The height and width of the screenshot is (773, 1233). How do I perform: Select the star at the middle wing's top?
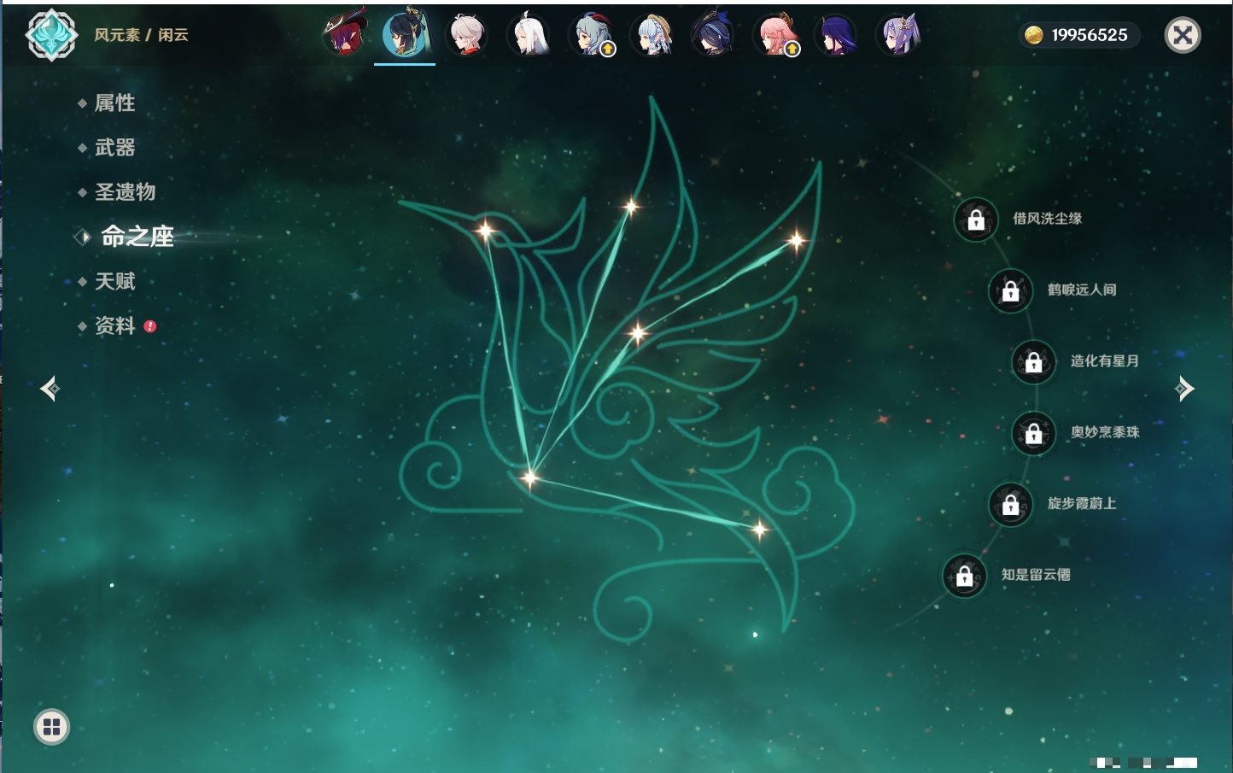(x=631, y=206)
